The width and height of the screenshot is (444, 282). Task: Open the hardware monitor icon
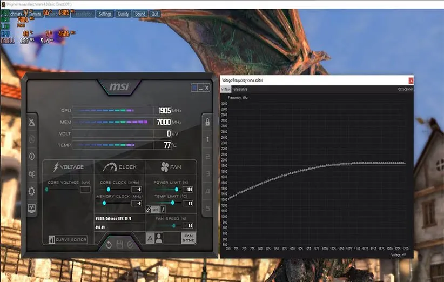(32, 208)
